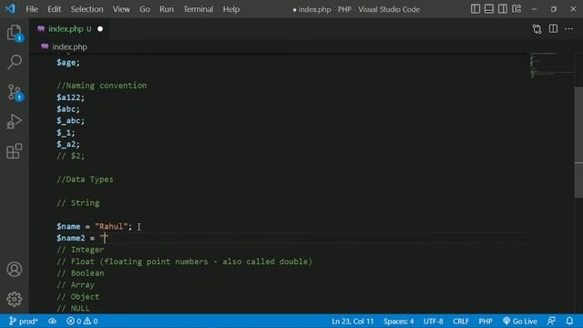Open the Accounts menu icon
The image size is (583, 328).
15,270
